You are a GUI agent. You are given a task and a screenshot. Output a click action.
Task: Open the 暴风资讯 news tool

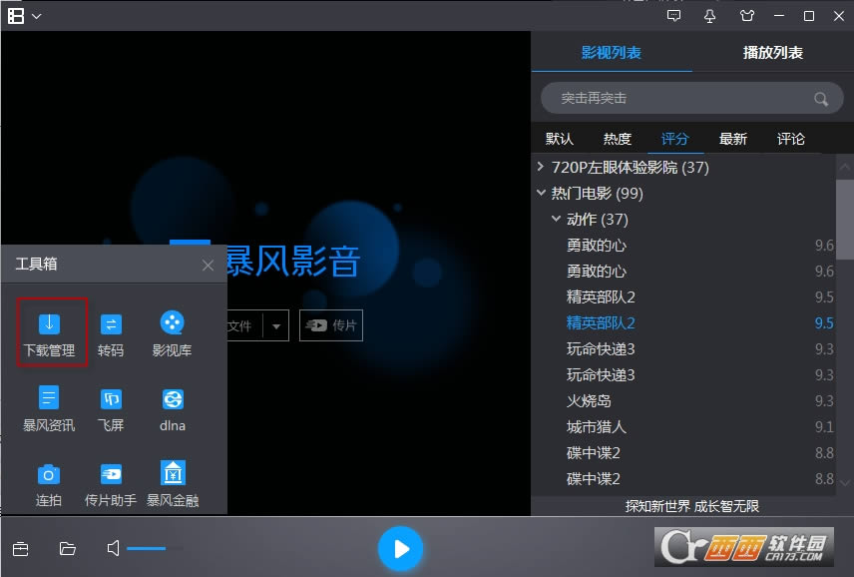(x=49, y=408)
